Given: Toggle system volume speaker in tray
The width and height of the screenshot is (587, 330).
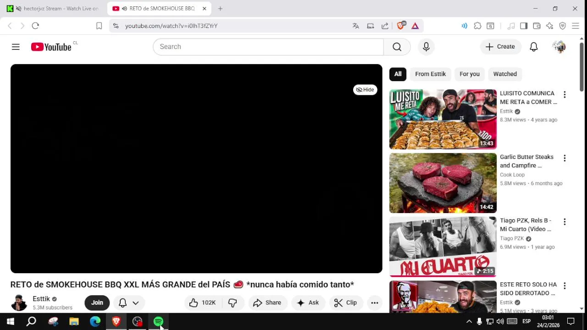Looking at the screenshot, I should coord(500,321).
